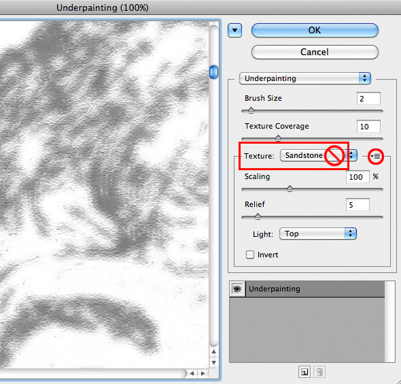
Task: Click the preview scroll right arrow
Action: (x=203, y=374)
